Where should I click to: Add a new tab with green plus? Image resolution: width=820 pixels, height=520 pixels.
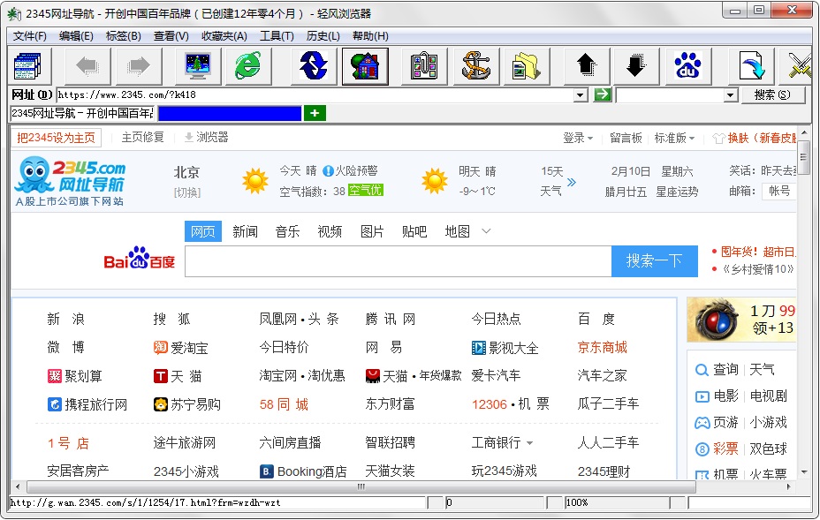(315, 113)
